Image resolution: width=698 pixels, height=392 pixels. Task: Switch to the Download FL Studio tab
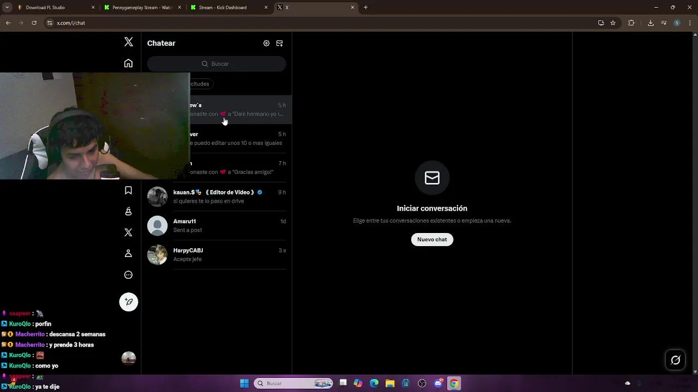tap(55, 8)
